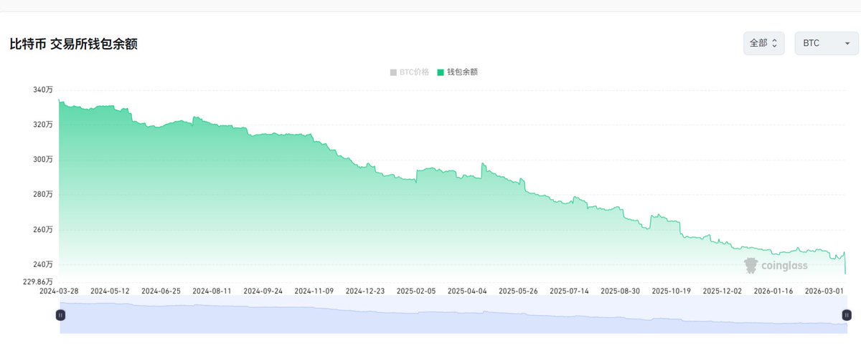
Task: Click the 2024-09-24 date label
Action: pos(263,291)
